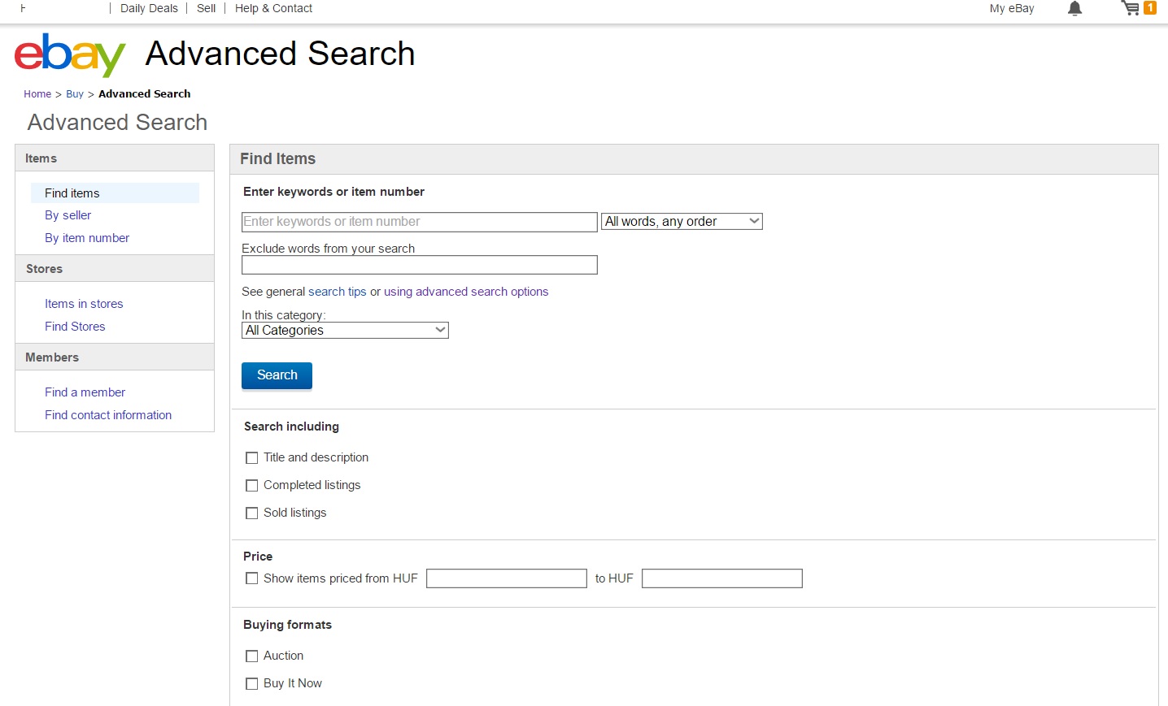The image size is (1168, 706).
Task: Enable Title and description checkbox
Action: (x=252, y=458)
